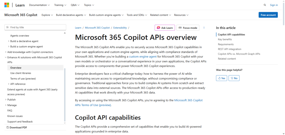The width and height of the screenshot is (285, 135).
Task: Enable Focus mode
Action: point(188,28)
